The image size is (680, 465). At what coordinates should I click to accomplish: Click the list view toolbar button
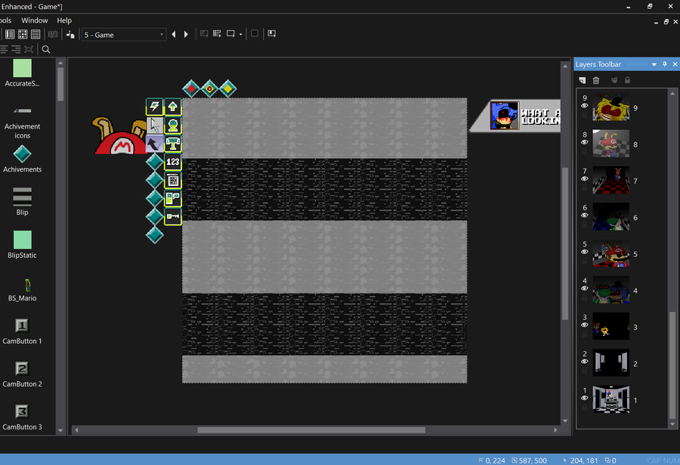36,34
